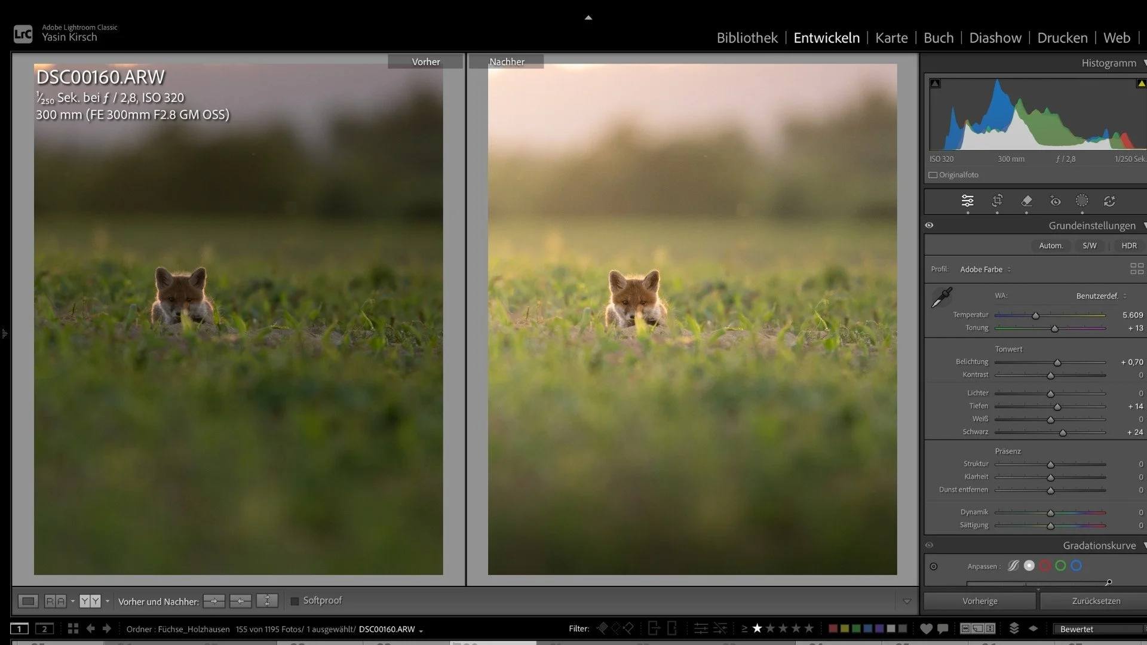This screenshot has width=1147, height=645.
Task: Open the Buch module
Action: 939,38
